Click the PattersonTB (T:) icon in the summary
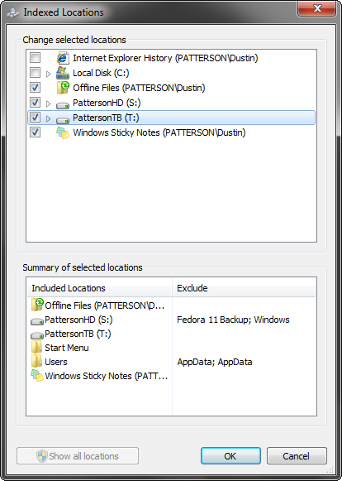The width and height of the screenshot is (342, 481). coord(37,335)
